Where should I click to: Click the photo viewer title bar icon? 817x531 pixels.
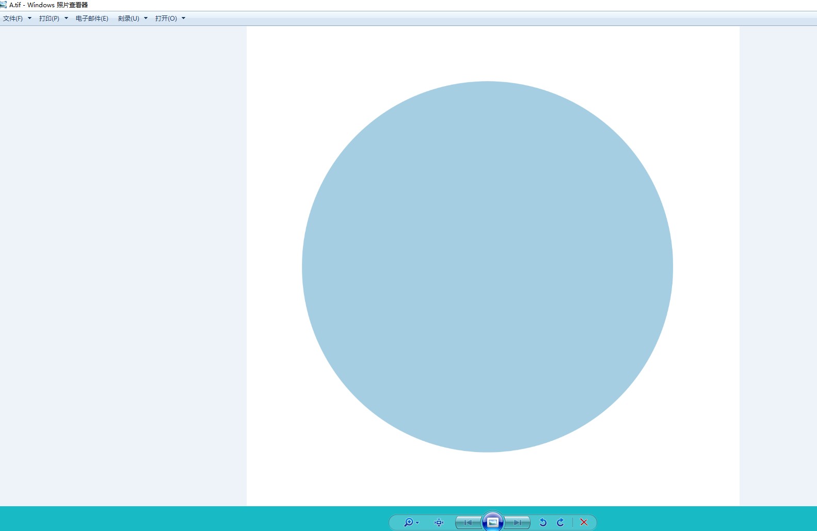pyautogui.click(x=3, y=5)
